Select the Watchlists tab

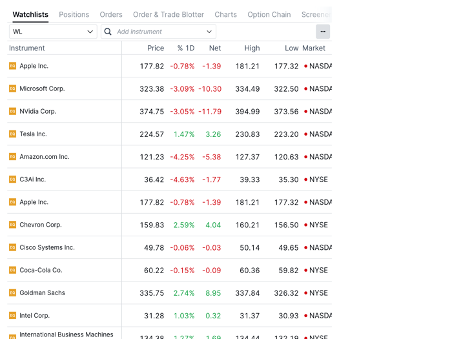tap(30, 14)
